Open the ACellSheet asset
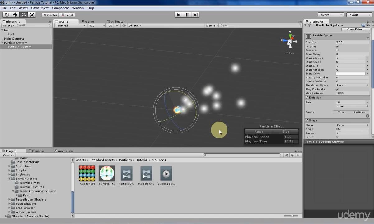Screen dimensions: 374x224 [87, 175]
